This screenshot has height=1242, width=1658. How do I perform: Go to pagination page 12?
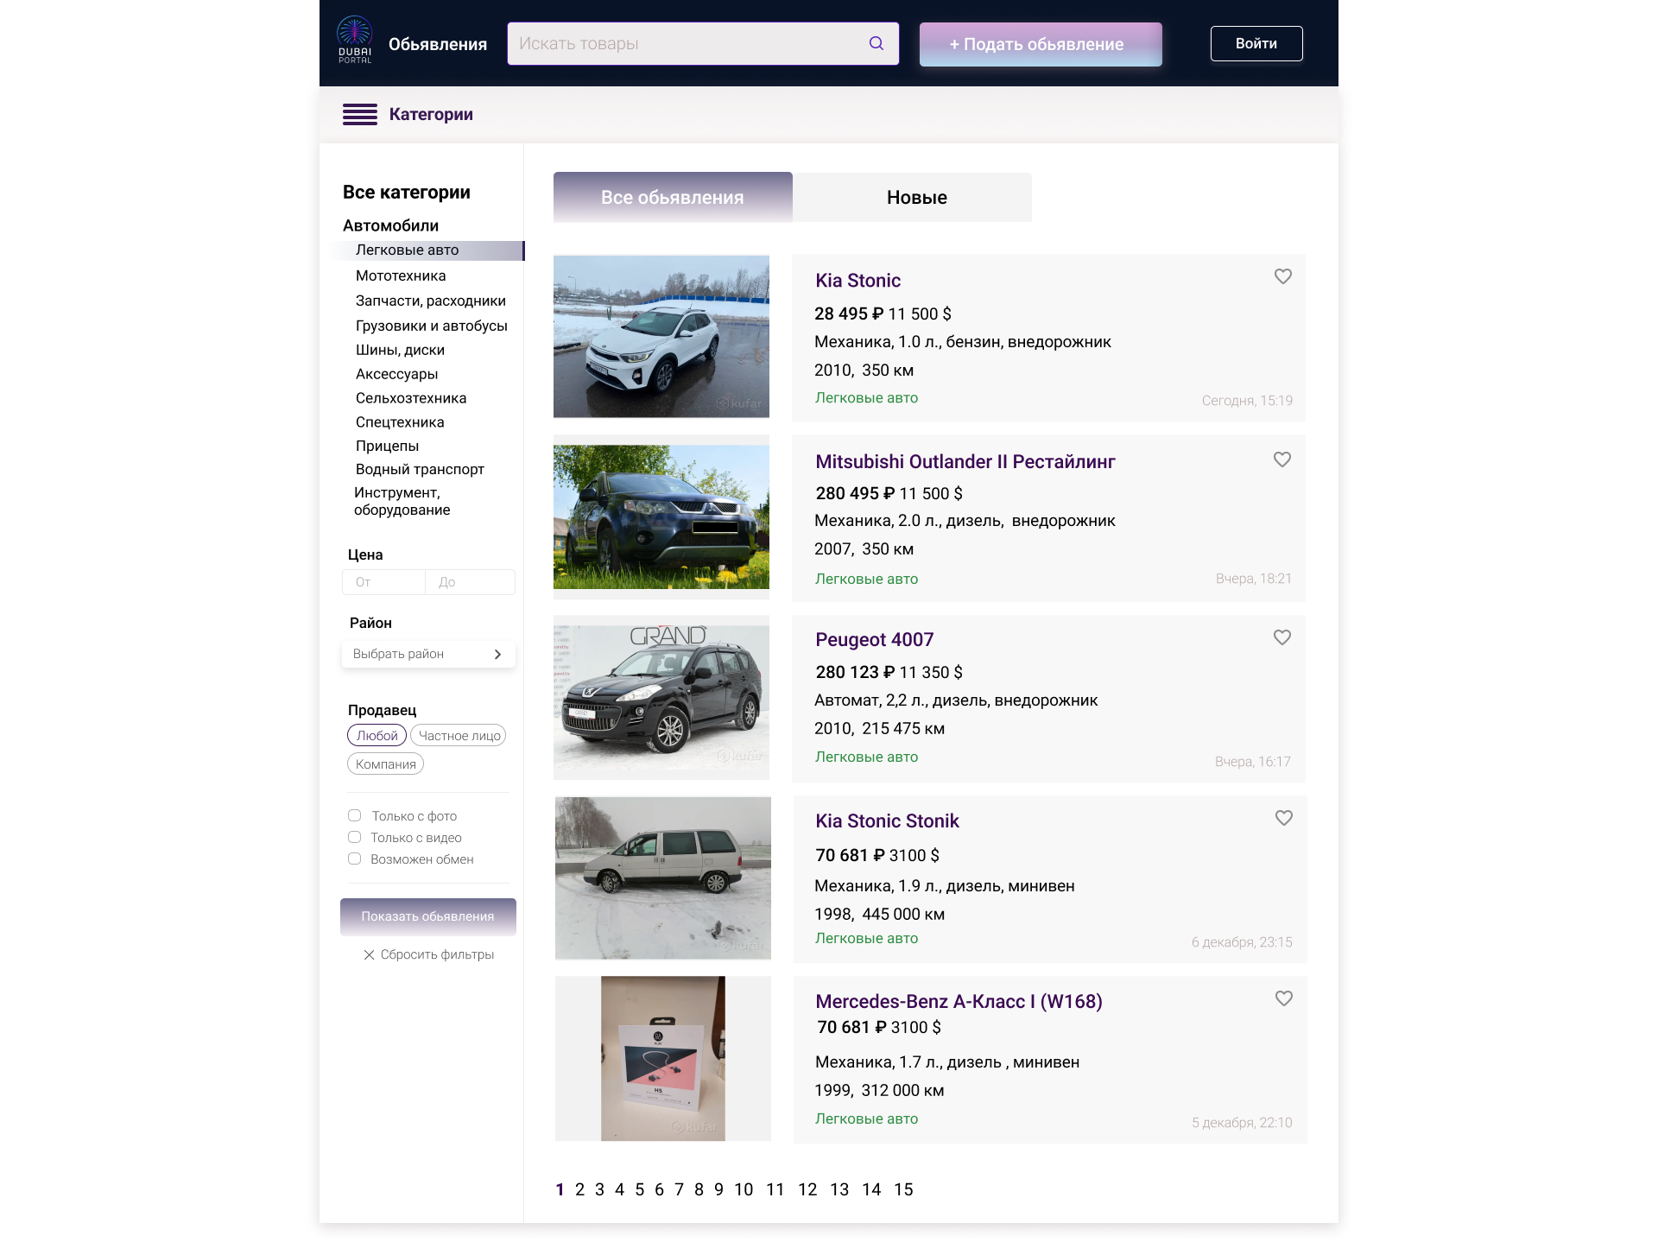(x=807, y=1189)
